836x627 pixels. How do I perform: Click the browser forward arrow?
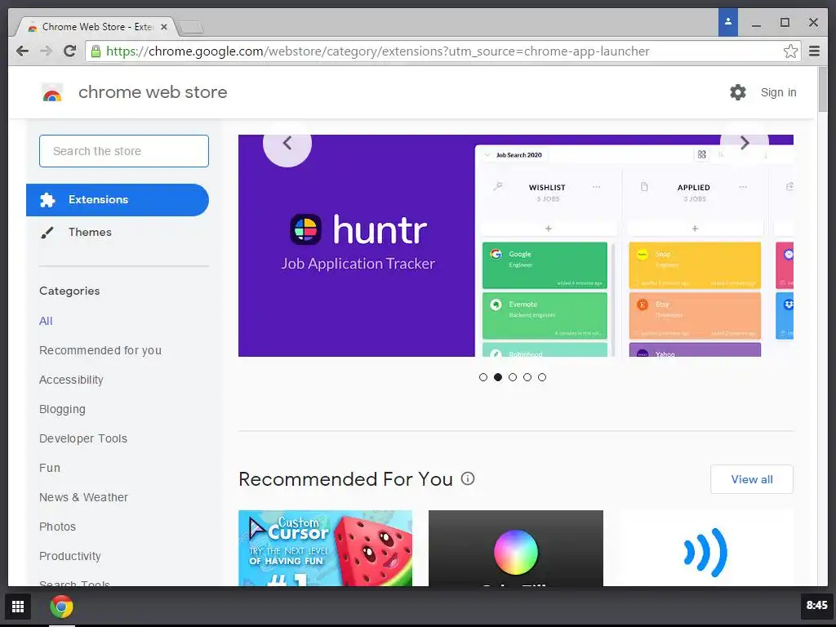click(x=47, y=51)
